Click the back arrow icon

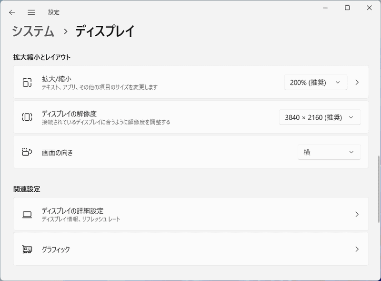point(11,12)
